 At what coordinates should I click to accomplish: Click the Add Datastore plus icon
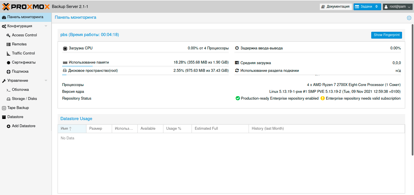pos(9,126)
